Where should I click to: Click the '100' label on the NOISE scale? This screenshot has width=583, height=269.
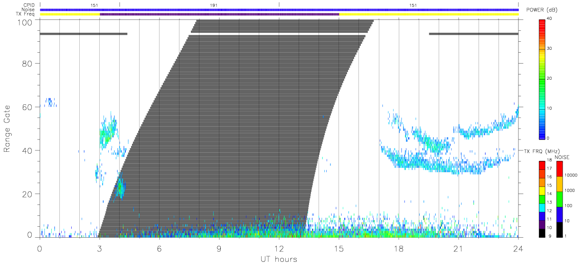(x=568, y=205)
